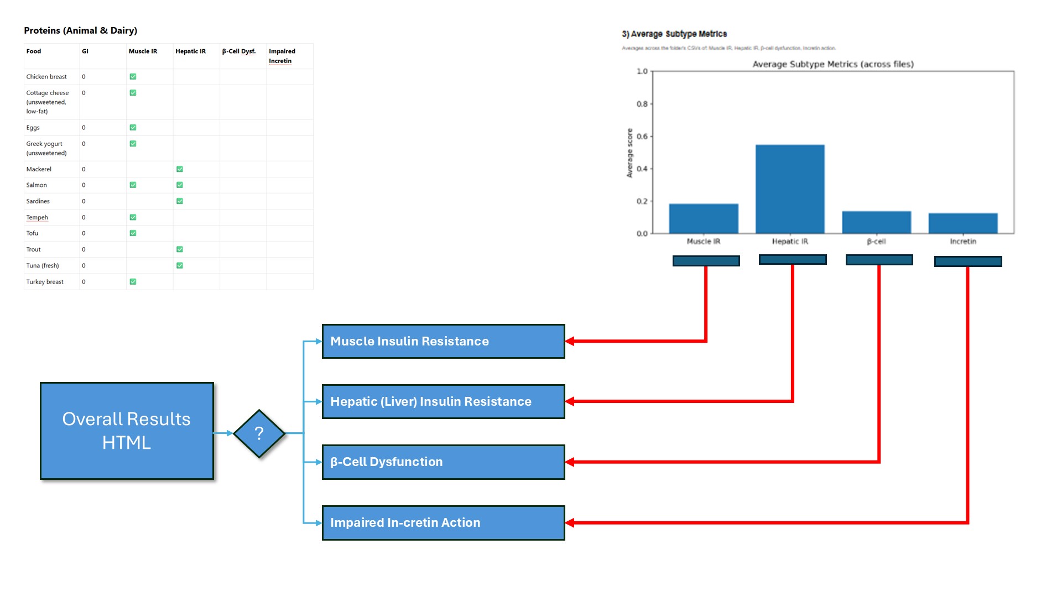Click the Hepatic IR bar in chart

[x=790, y=189]
